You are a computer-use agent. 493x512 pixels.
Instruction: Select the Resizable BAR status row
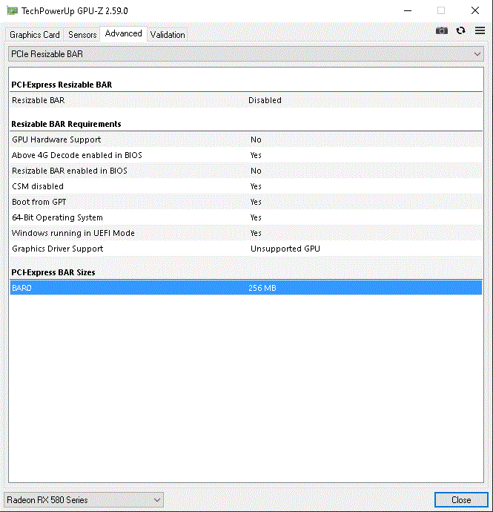click(245, 100)
